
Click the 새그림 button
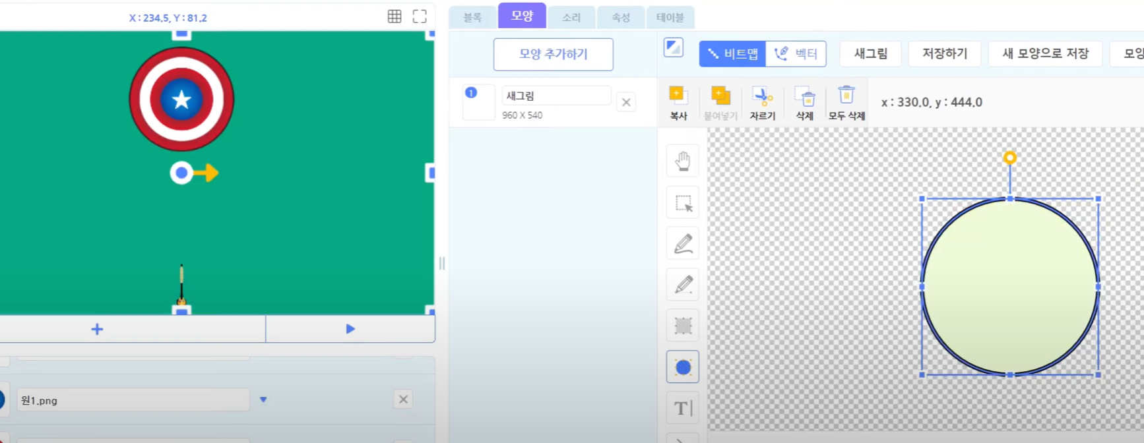[870, 53]
